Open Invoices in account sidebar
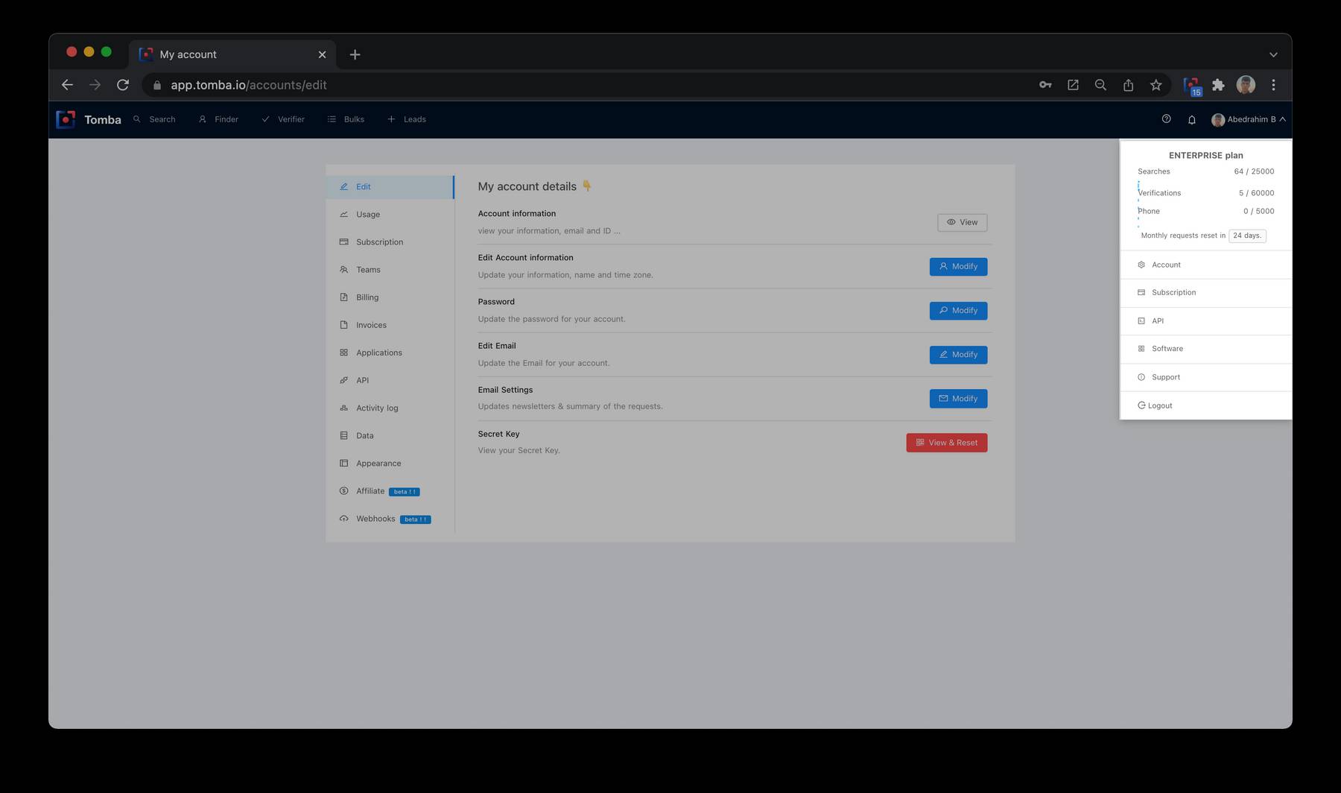The width and height of the screenshot is (1341, 793). pos(390,325)
